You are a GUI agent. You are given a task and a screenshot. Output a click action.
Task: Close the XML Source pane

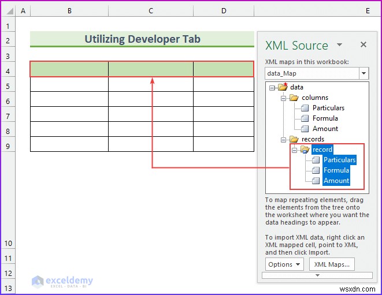(364, 44)
